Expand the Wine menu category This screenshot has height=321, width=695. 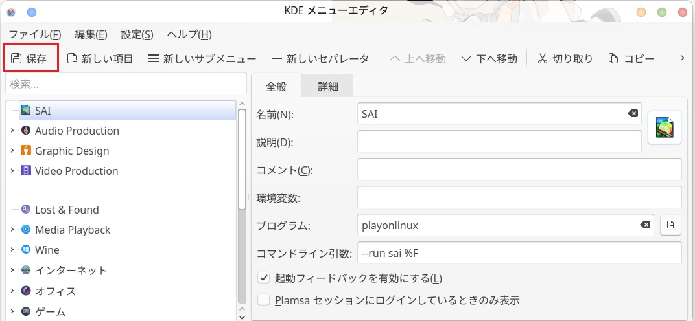(12, 250)
